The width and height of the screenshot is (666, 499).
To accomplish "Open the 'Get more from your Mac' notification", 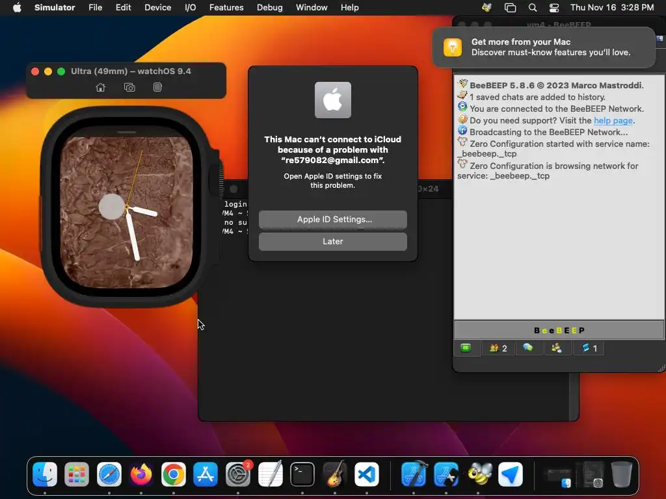I will point(544,47).
